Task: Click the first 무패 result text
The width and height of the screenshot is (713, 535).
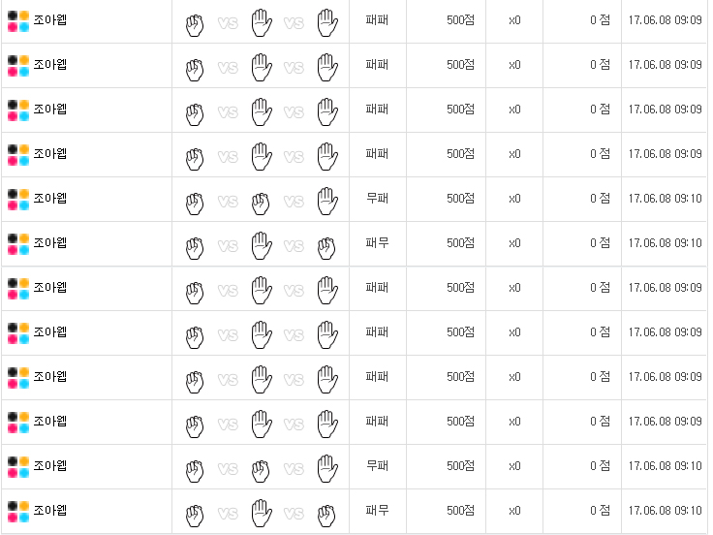Action: tap(378, 198)
